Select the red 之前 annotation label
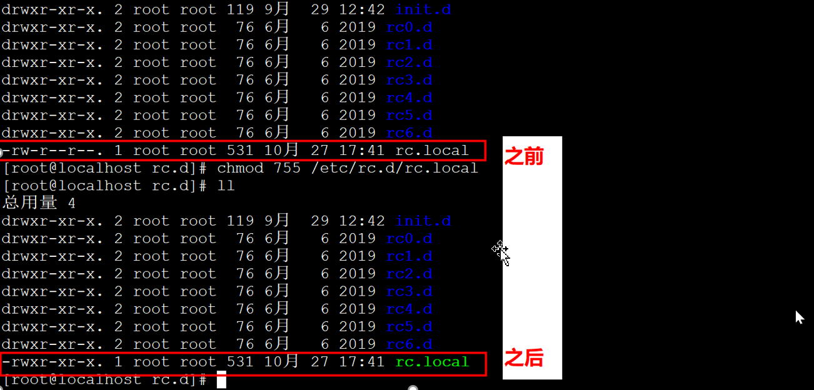The height and width of the screenshot is (390, 814). click(524, 157)
